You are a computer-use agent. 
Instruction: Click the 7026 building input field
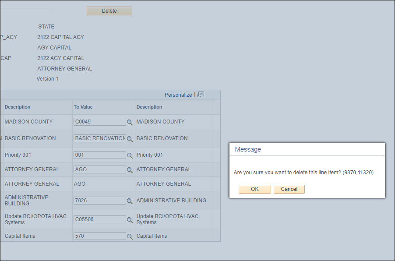tap(99, 201)
